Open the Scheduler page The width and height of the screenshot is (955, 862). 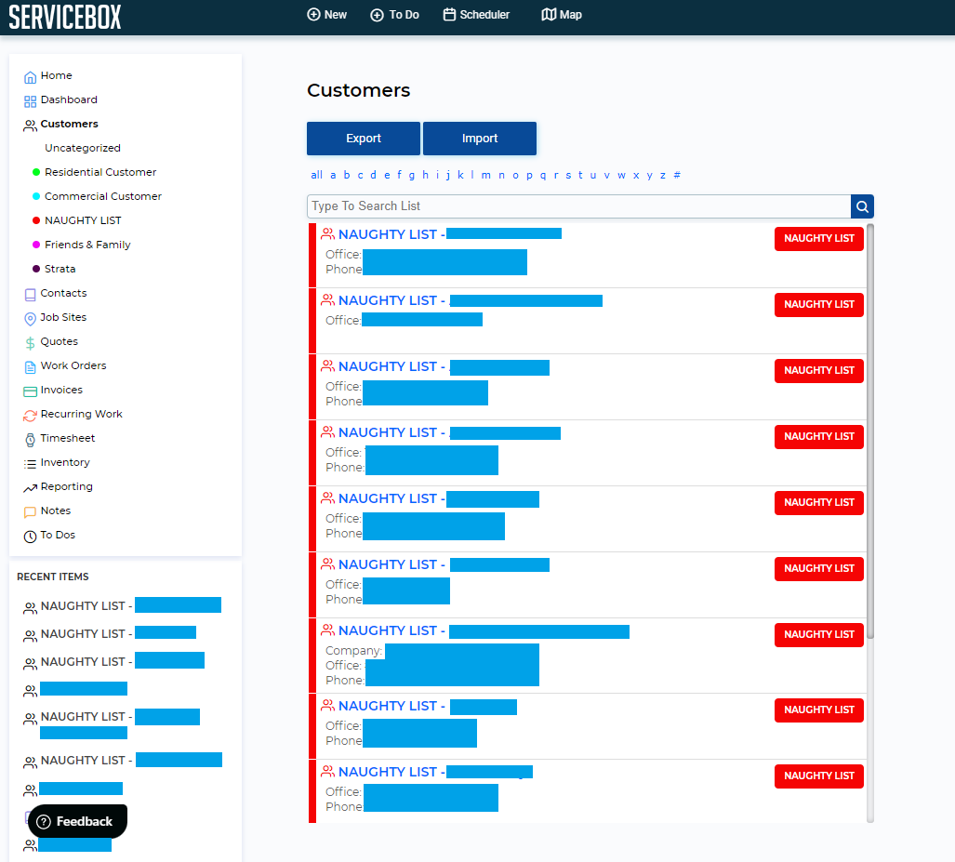pos(476,15)
